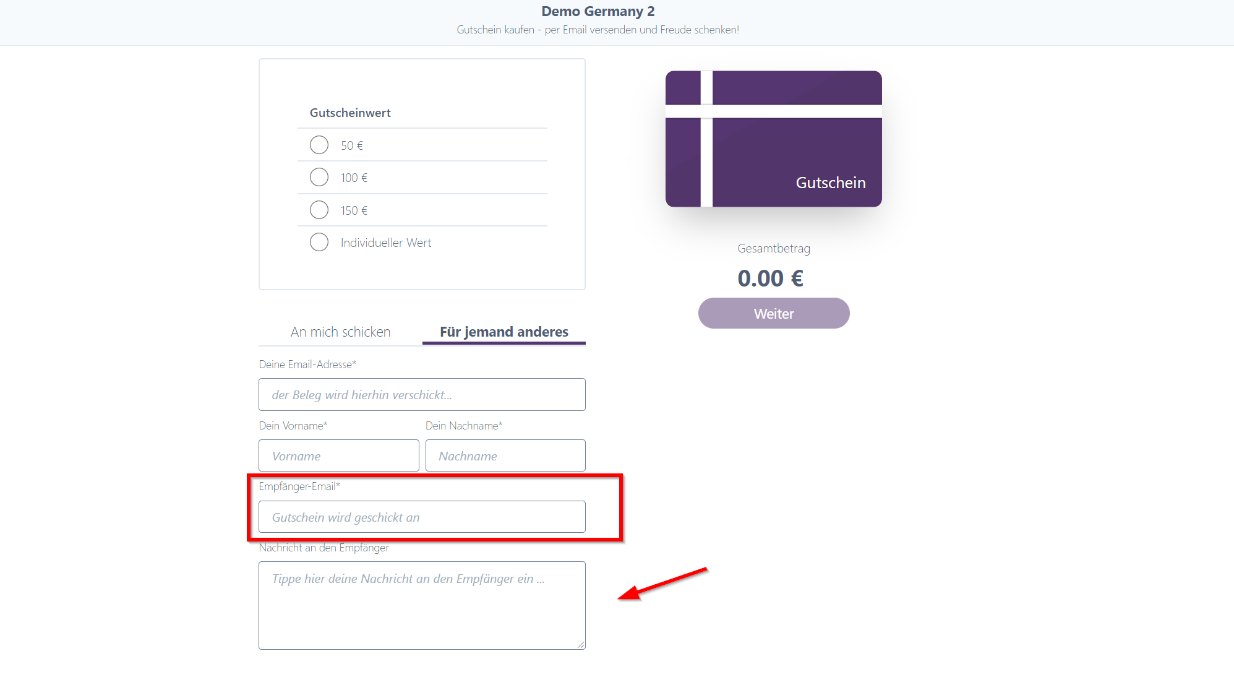Click the "Deine Email-Adresse" input field
This screenshot has width=1234, height=677.
[421, 394]
